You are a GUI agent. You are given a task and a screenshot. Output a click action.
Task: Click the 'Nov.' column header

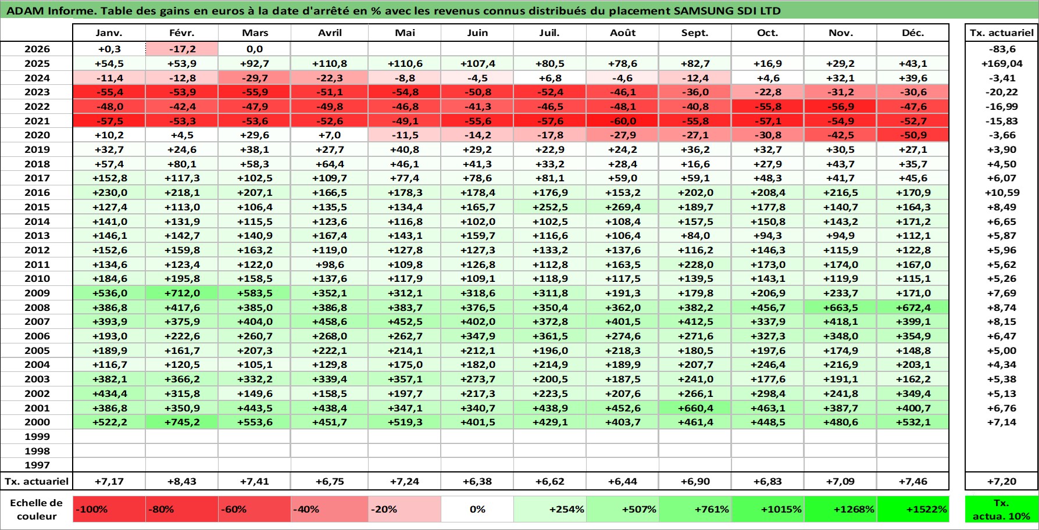[840, 33]
